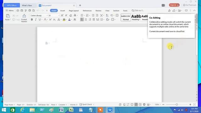Image resolution: width=201 pixels, height=113 pixels.
Task: Switch to full screen view in status bar
Action: pyautogui.click(x=128, y=105)
